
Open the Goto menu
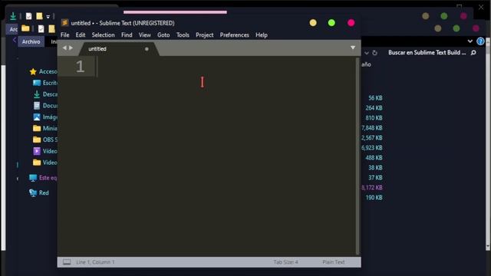[x=163, y=35]
